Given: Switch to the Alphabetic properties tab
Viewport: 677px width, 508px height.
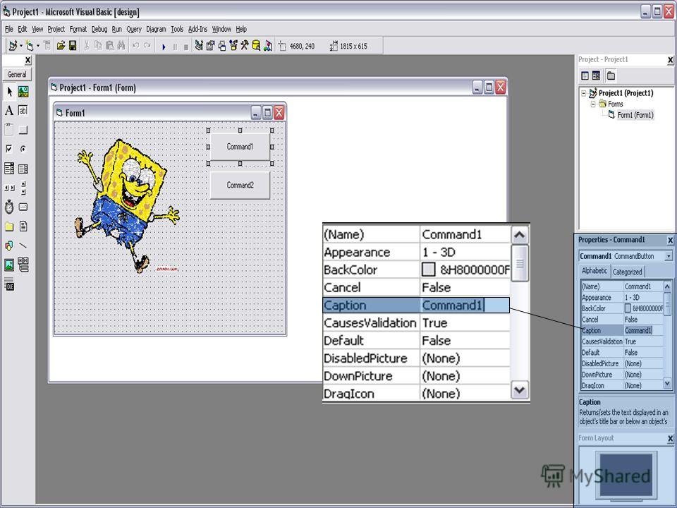Looking at the screenshot, I should (x=594, y=271).
